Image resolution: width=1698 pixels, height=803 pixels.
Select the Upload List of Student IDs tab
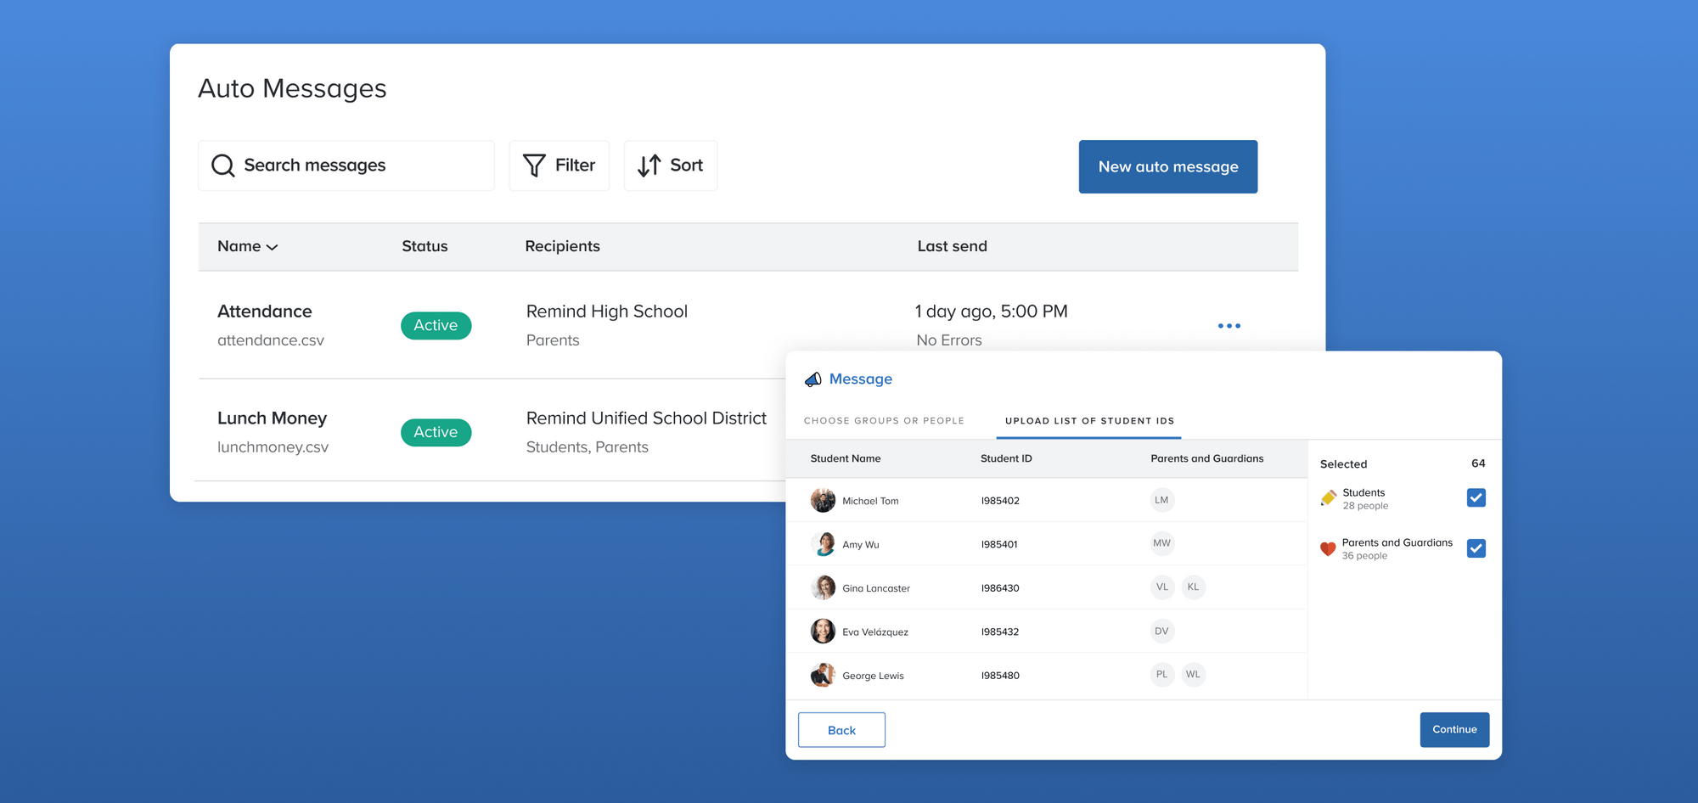[x=1088, y=420]
